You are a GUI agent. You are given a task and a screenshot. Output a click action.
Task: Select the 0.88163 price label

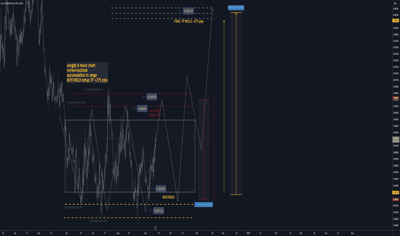(188, 11)
